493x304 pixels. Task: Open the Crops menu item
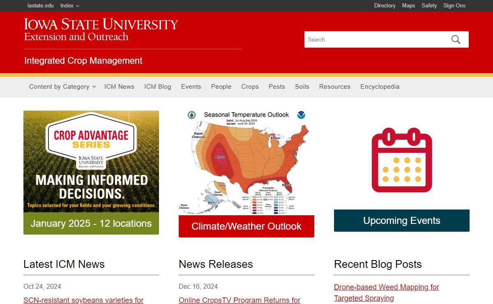click(x=250, y=87)
